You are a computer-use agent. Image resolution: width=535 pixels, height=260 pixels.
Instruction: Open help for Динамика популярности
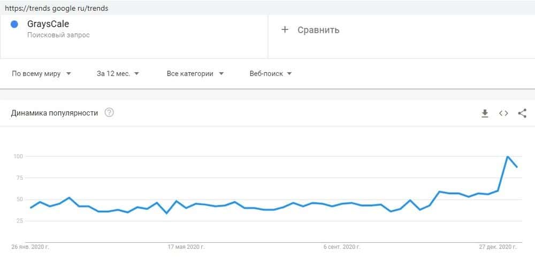coord(109,113)
